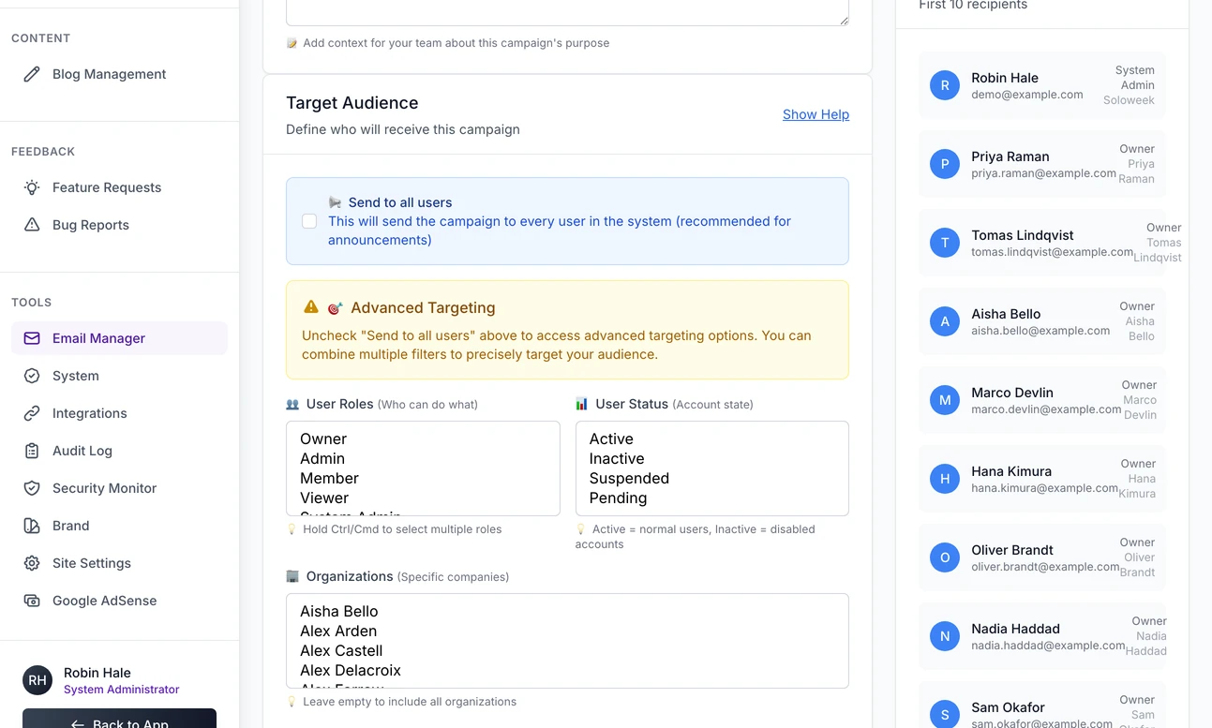Click the Brand palette icon

pos(32,526)
